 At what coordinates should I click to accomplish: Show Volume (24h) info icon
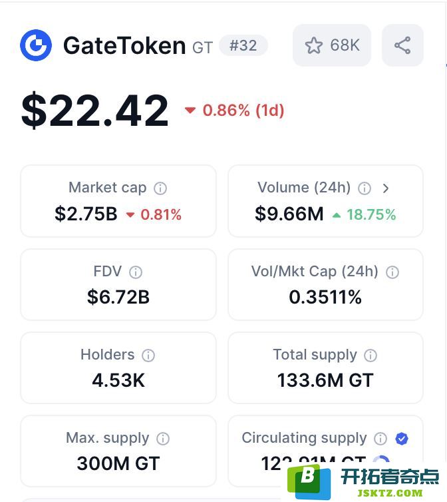pyautogui.click(x=365, y=188)
